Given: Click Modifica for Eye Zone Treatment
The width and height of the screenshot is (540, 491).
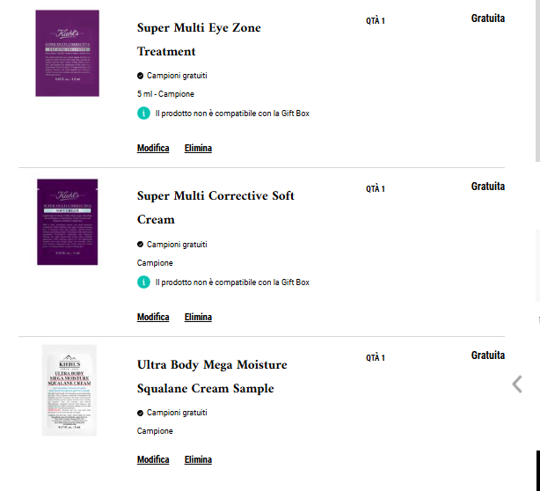Looking at the screenshot, I should pyautogui.click(x=153, y=148).
